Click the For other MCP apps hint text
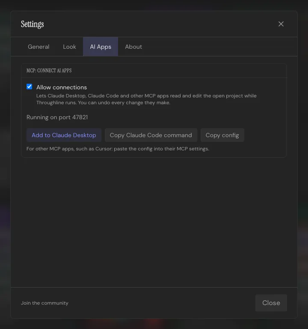308x329 pixels. [x=118, y=149]
